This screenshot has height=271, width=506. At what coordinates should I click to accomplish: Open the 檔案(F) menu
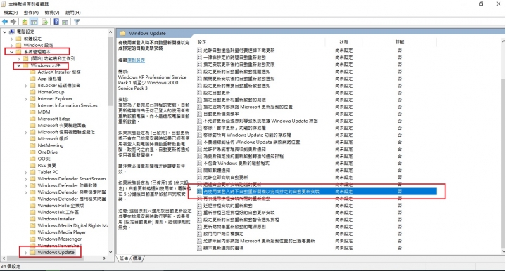point(11,13)
